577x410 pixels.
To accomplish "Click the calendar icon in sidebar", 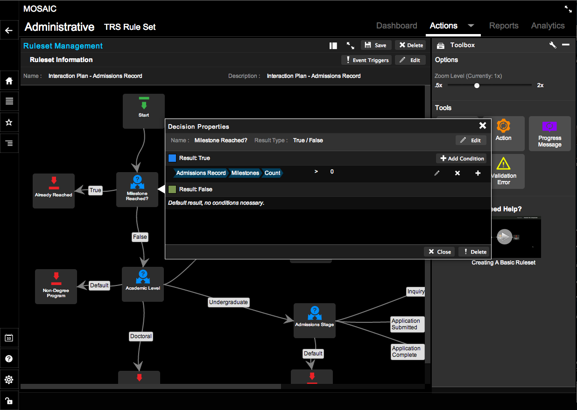I will (x=9, y=338).
